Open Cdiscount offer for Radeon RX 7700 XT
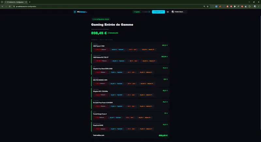Image resolution: width=261 pixels, height=142 pixels. (101, 61)
